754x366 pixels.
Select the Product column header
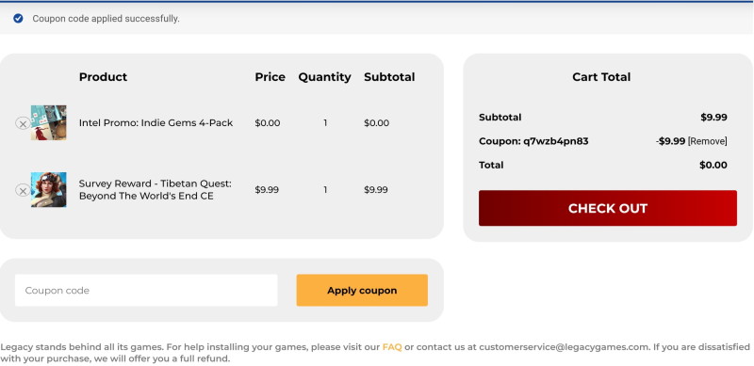[103, 77]
